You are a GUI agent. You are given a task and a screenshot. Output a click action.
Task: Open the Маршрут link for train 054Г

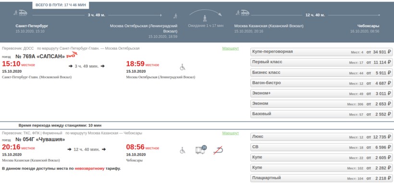[x=231, y=133]
